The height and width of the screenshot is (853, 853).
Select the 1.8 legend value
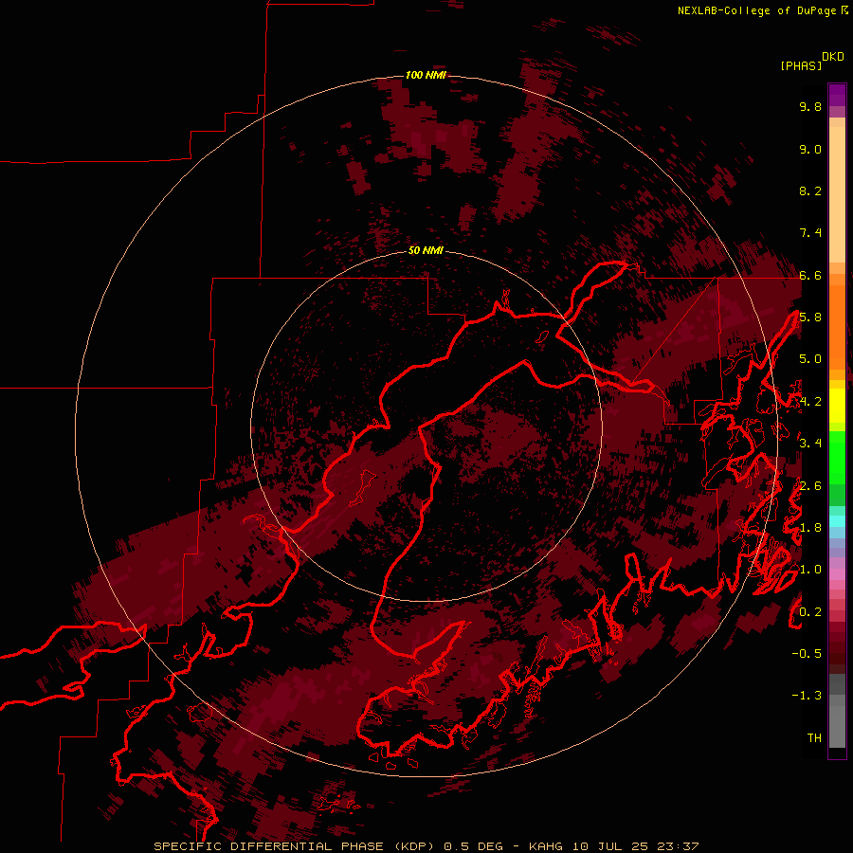click(810, 528)
